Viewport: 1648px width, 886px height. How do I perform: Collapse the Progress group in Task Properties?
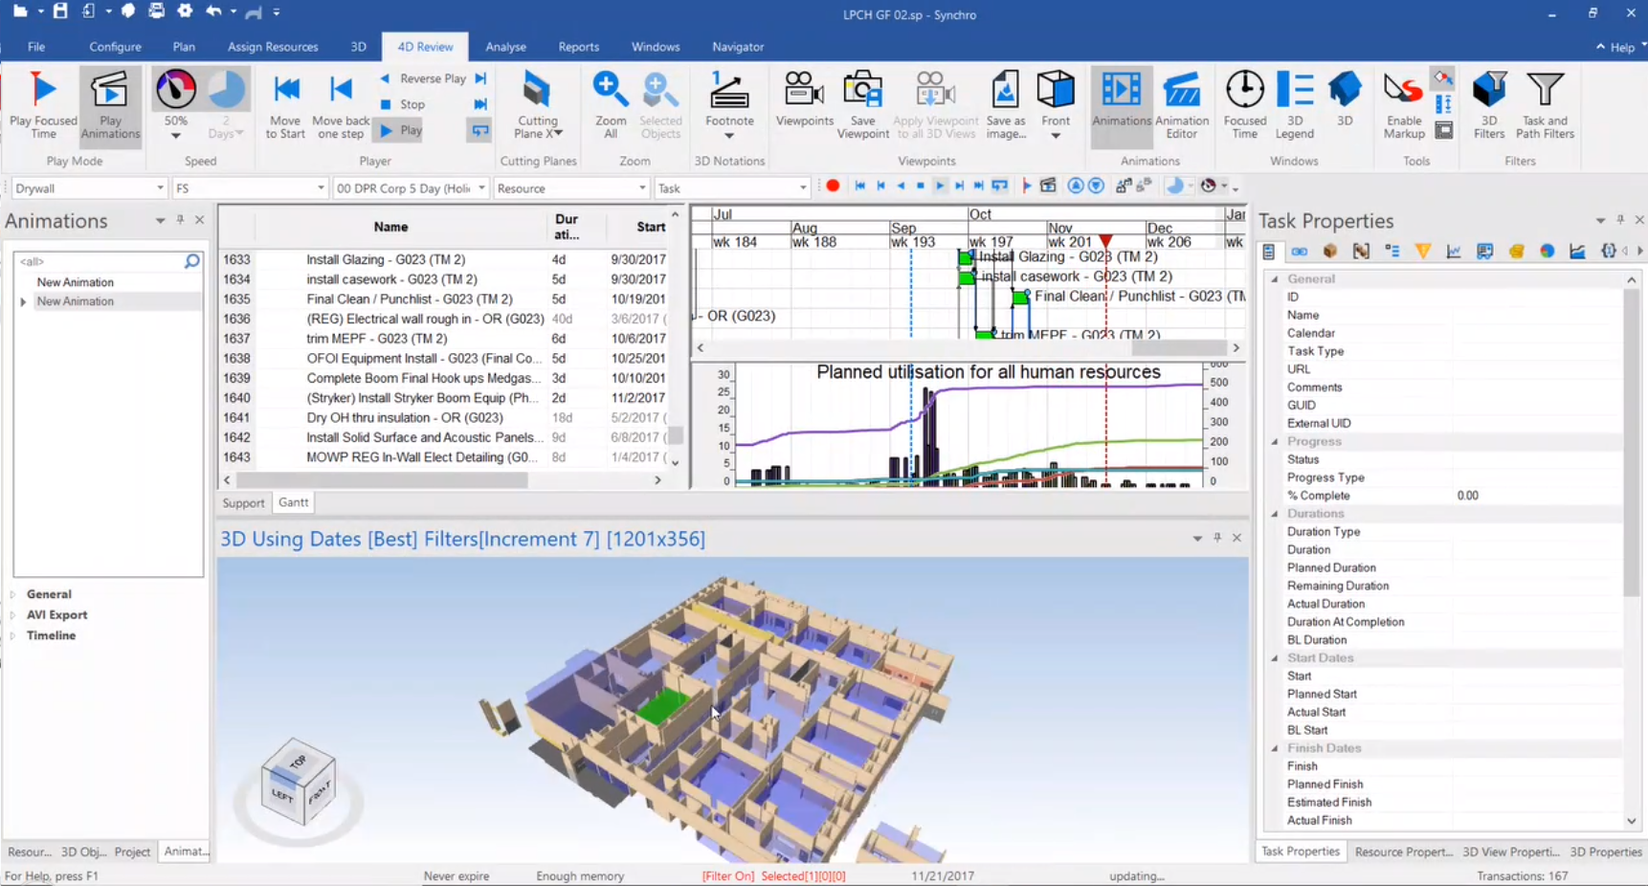click(x=1275, y=442)
